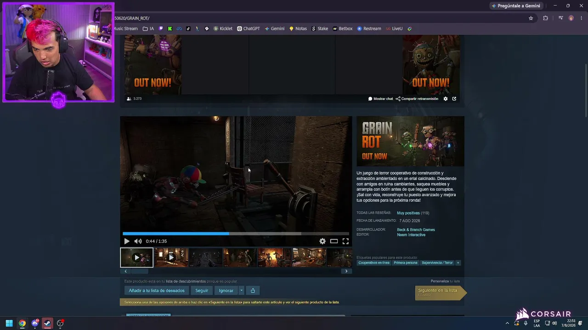
Task: Open Discord from the taskbar
Action: tap(35, 323)
